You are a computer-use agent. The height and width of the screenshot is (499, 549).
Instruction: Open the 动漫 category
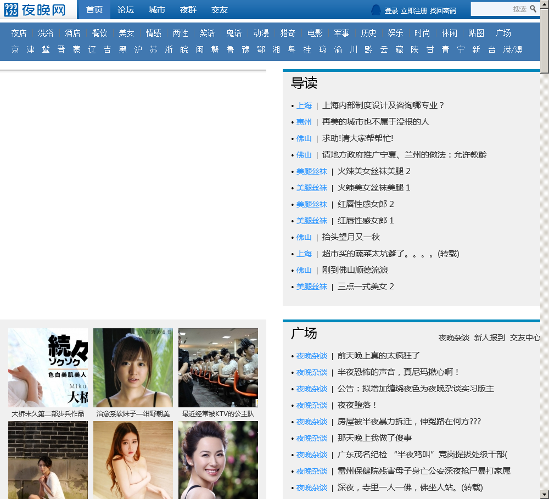pos(261,33)
